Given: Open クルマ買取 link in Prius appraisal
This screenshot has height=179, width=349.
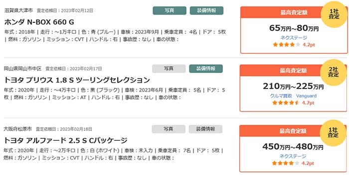Looking at the screenshot, I should [x=281, y=96].
